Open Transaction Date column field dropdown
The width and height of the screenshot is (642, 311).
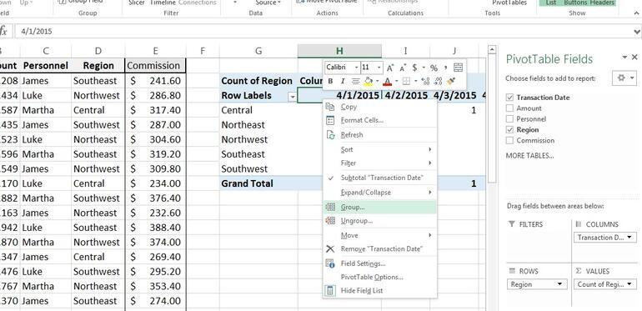tap(629, 238)
